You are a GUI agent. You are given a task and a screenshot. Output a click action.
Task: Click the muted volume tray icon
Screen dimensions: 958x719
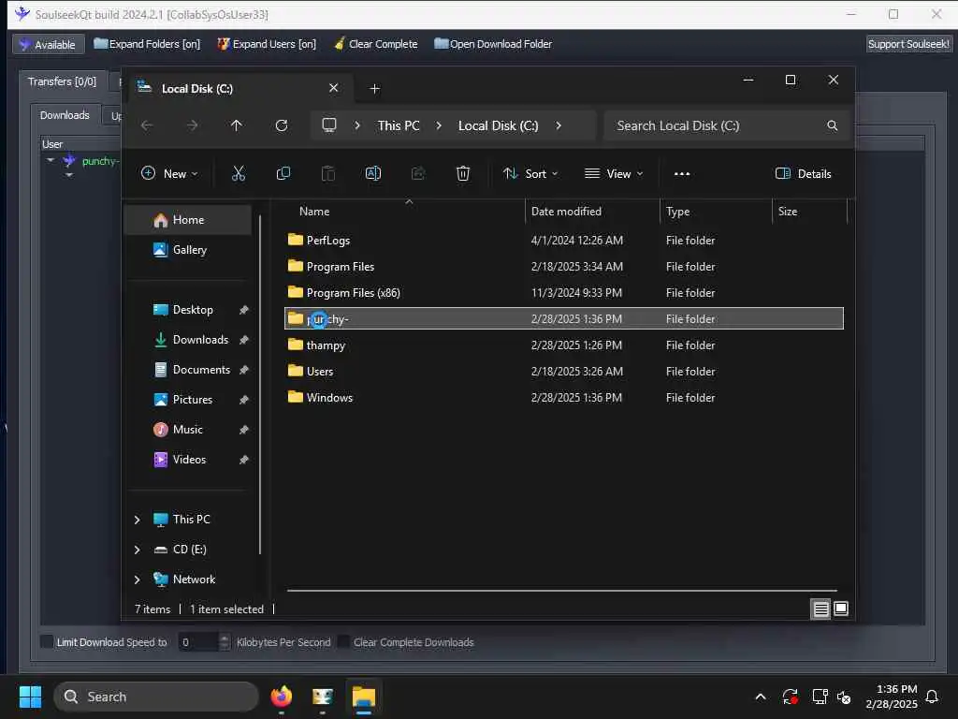coord(844,697)
